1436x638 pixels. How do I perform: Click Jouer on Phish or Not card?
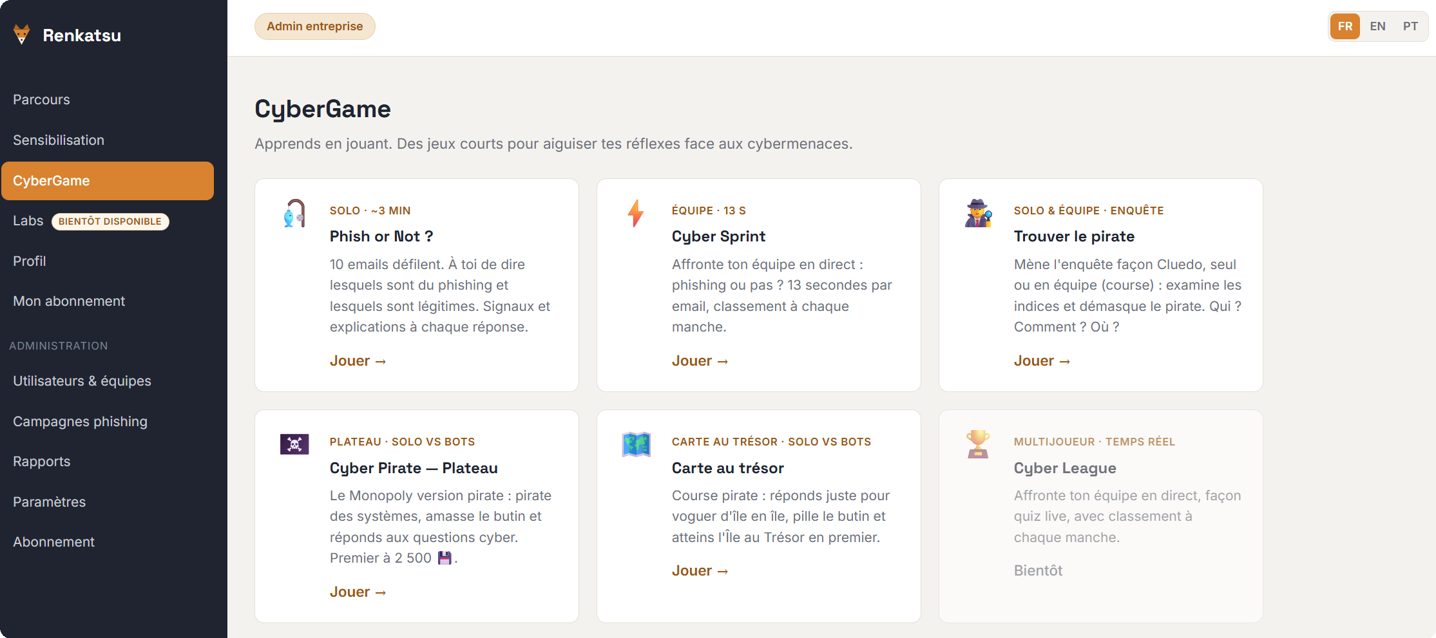(358, 361)
